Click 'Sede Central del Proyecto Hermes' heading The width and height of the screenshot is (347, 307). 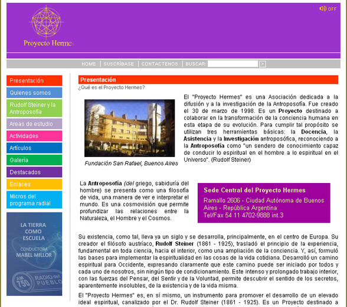254,190
